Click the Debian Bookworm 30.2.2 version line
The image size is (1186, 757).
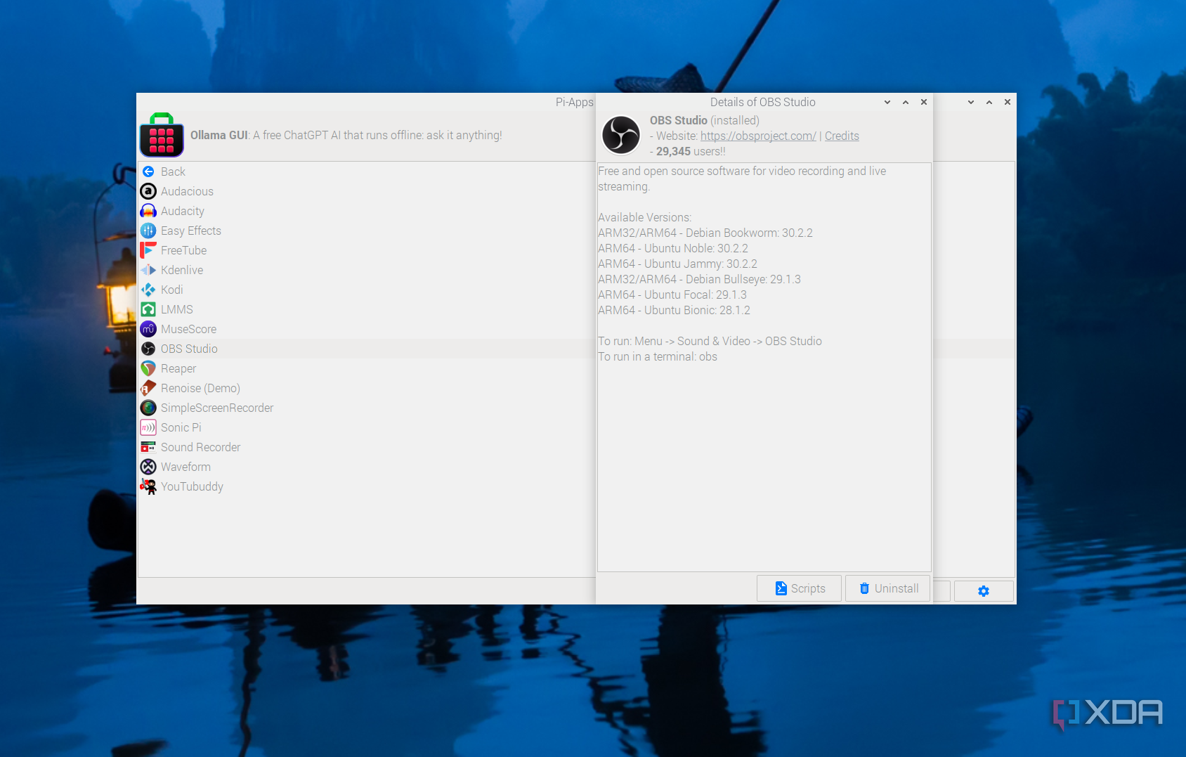(705, 233)
